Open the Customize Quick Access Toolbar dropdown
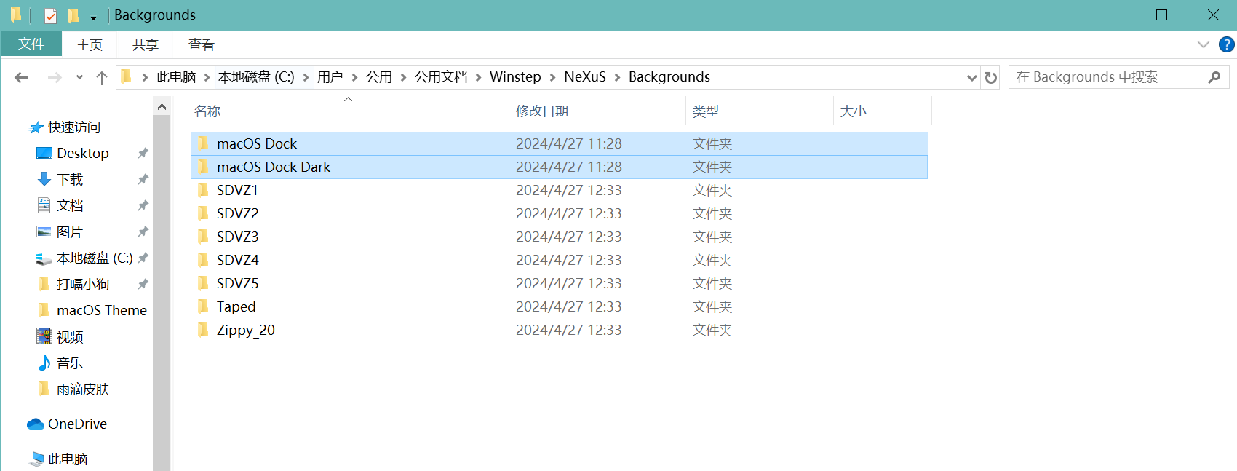1237x471 pixels. [x=93, y=17]
